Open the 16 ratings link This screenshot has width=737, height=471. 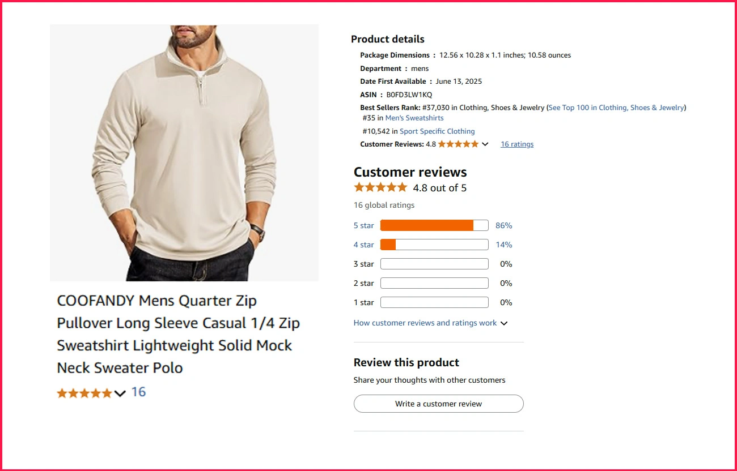coord(516,144)
